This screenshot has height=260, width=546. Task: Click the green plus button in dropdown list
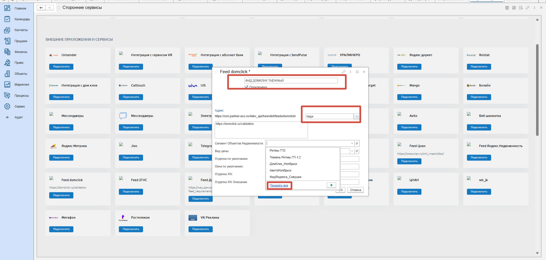tap(331, 185)
